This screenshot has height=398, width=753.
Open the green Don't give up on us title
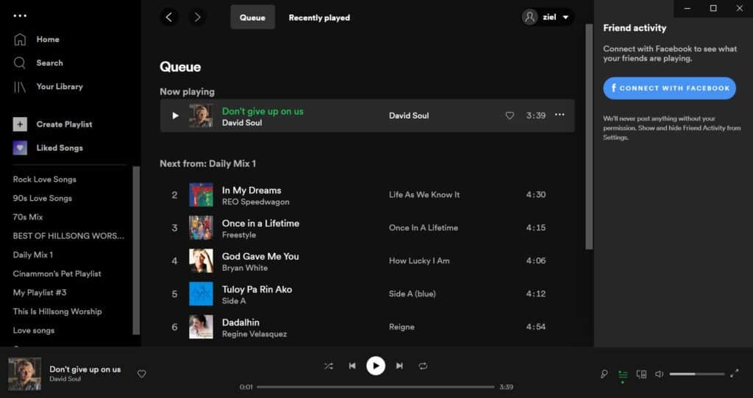point(263,111)
